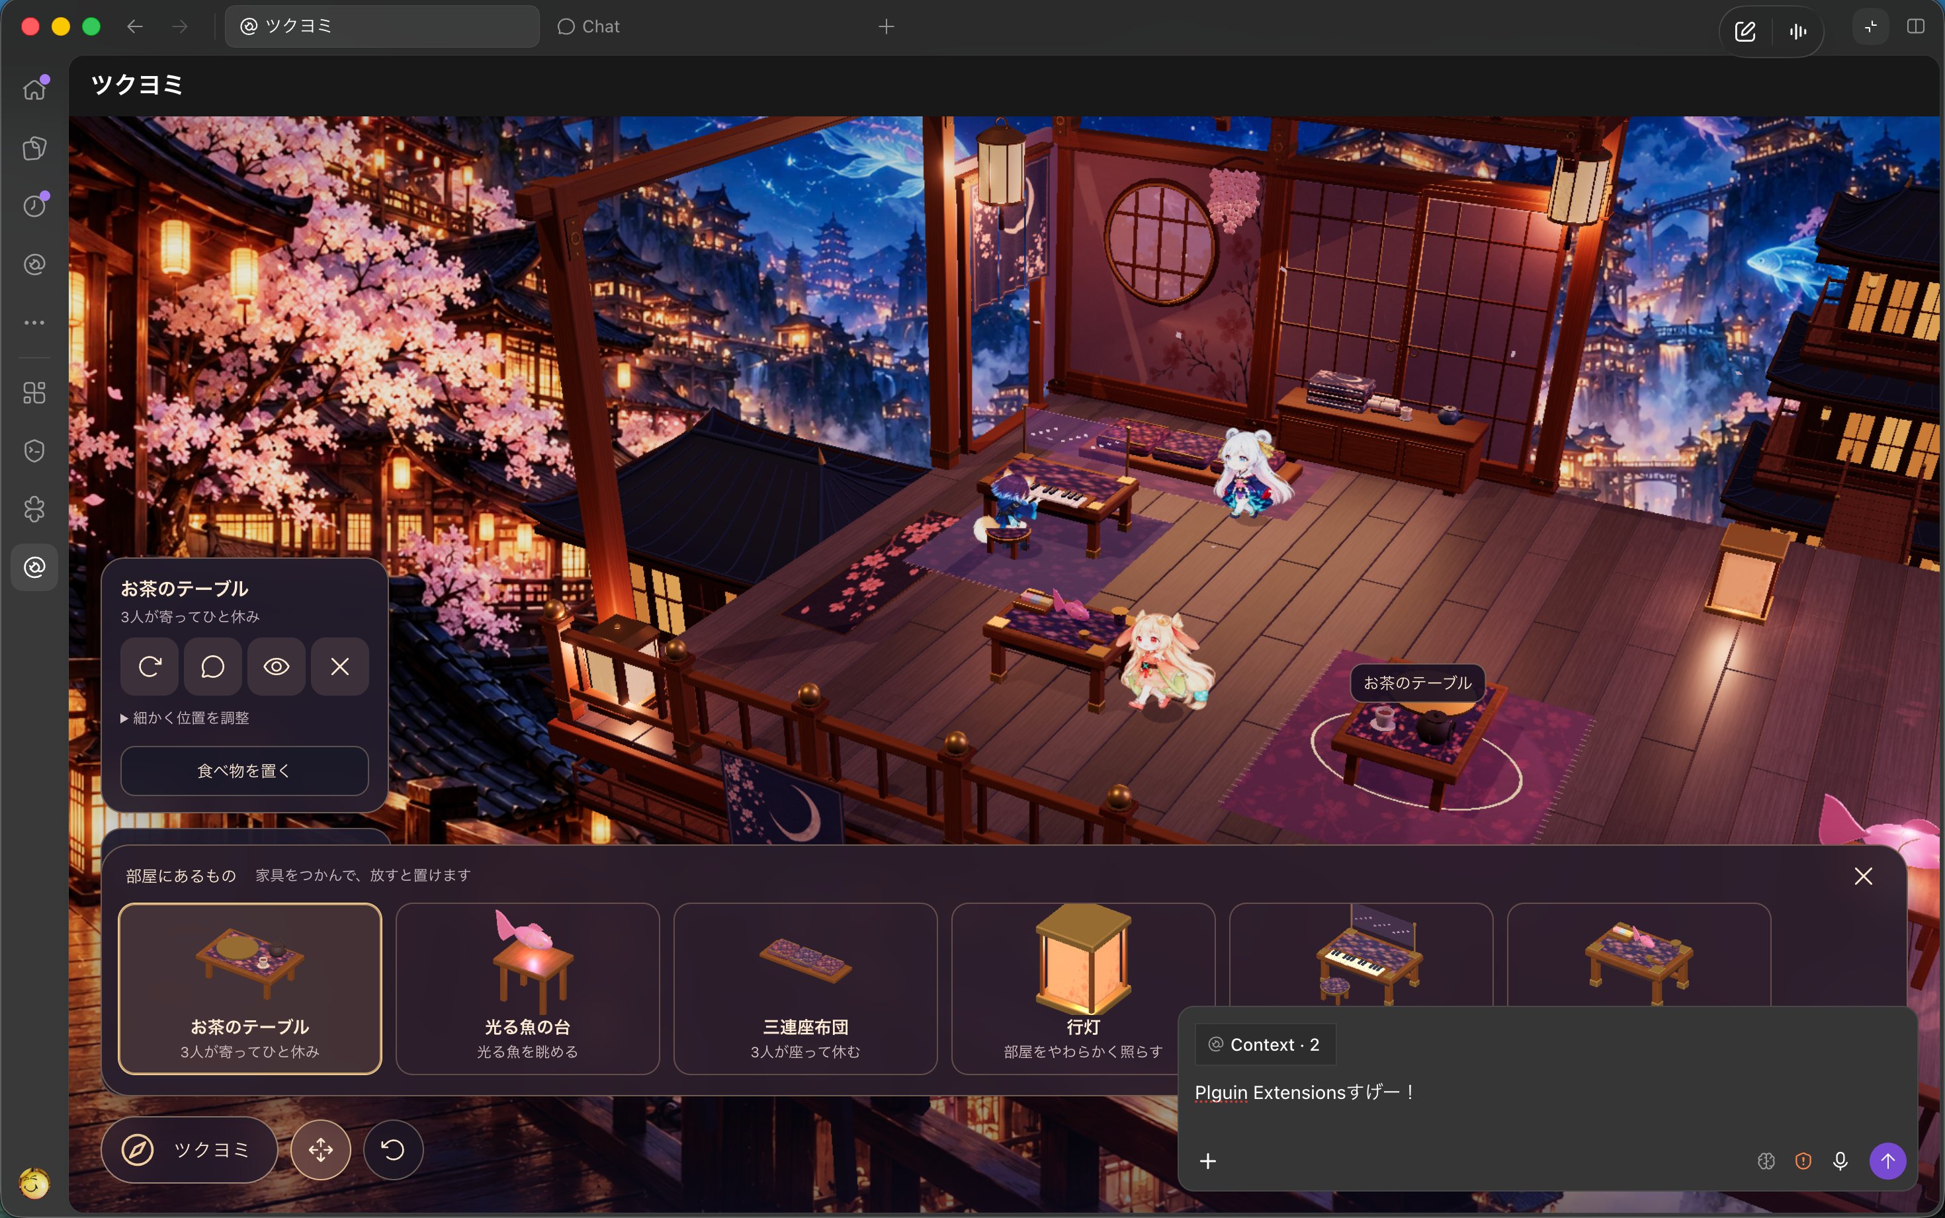Click the blonde character near the table
The width and height of the screenshot is (1945, 1218).
point(1166,661)
